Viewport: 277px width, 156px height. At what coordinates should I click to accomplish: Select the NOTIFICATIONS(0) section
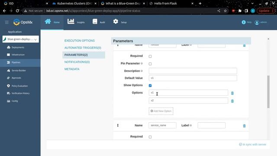[77, 62]
